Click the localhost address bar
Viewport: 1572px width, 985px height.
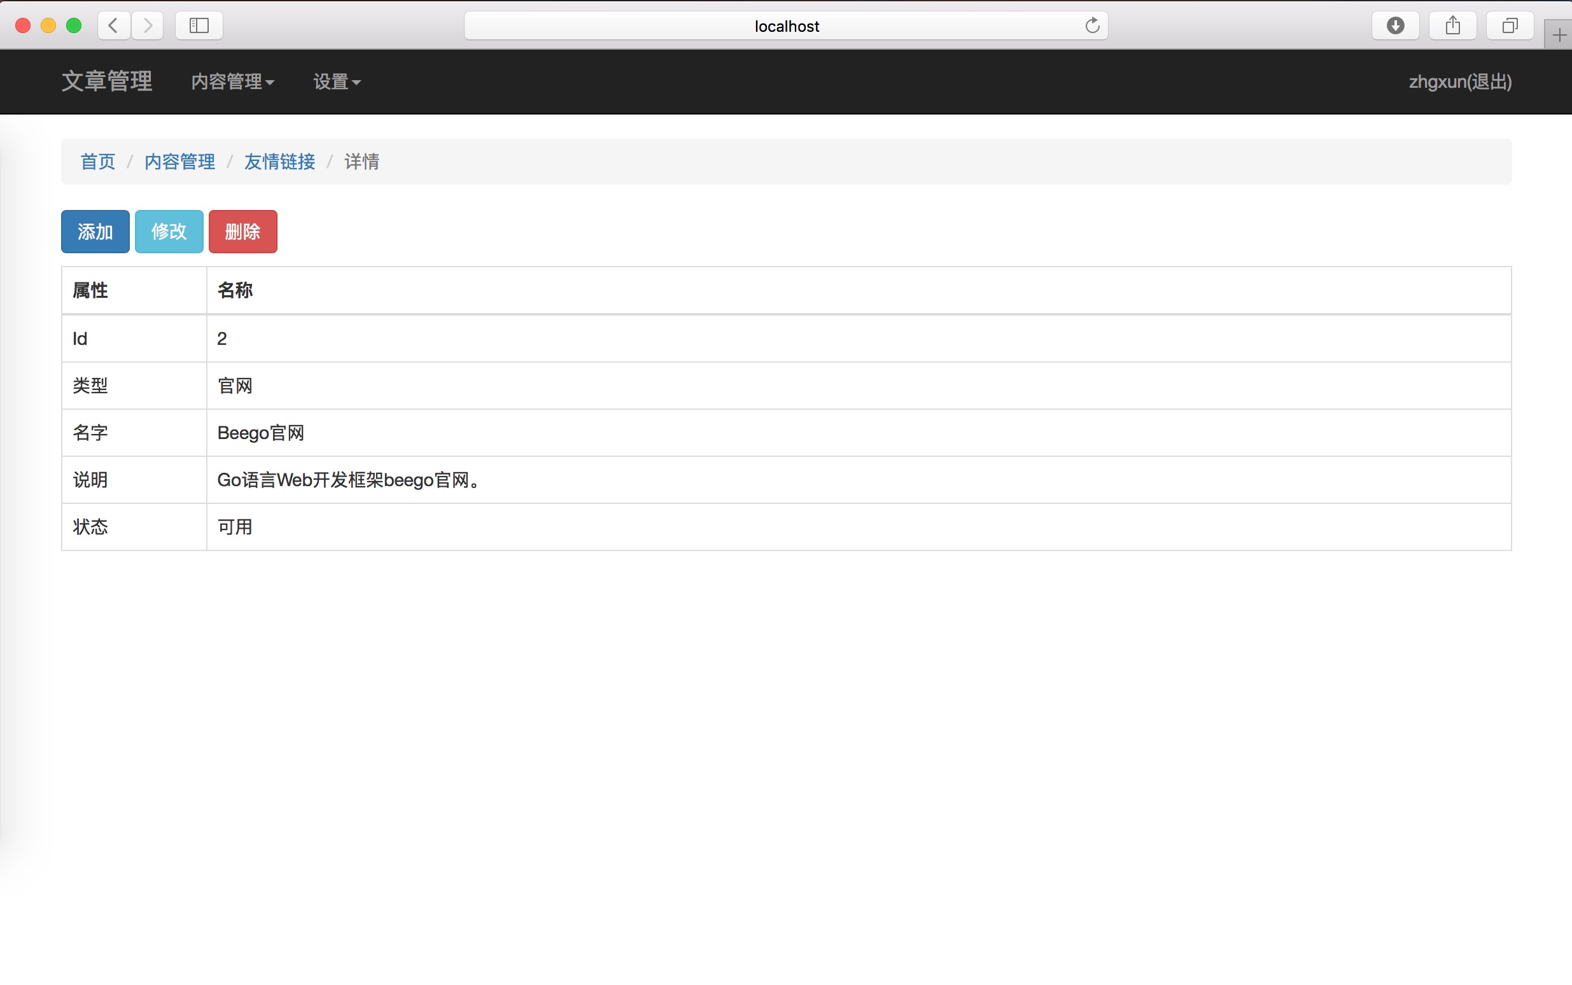(x=785, y=26)
